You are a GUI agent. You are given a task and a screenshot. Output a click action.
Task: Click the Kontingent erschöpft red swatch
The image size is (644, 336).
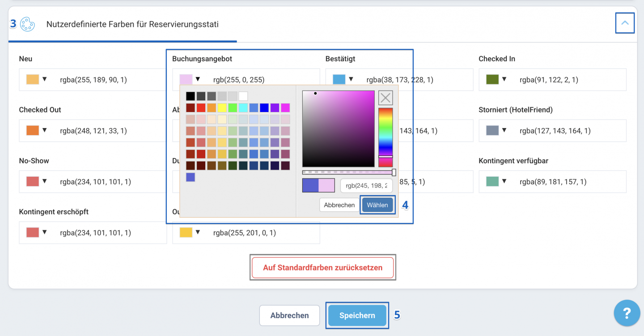coord(33,232)
